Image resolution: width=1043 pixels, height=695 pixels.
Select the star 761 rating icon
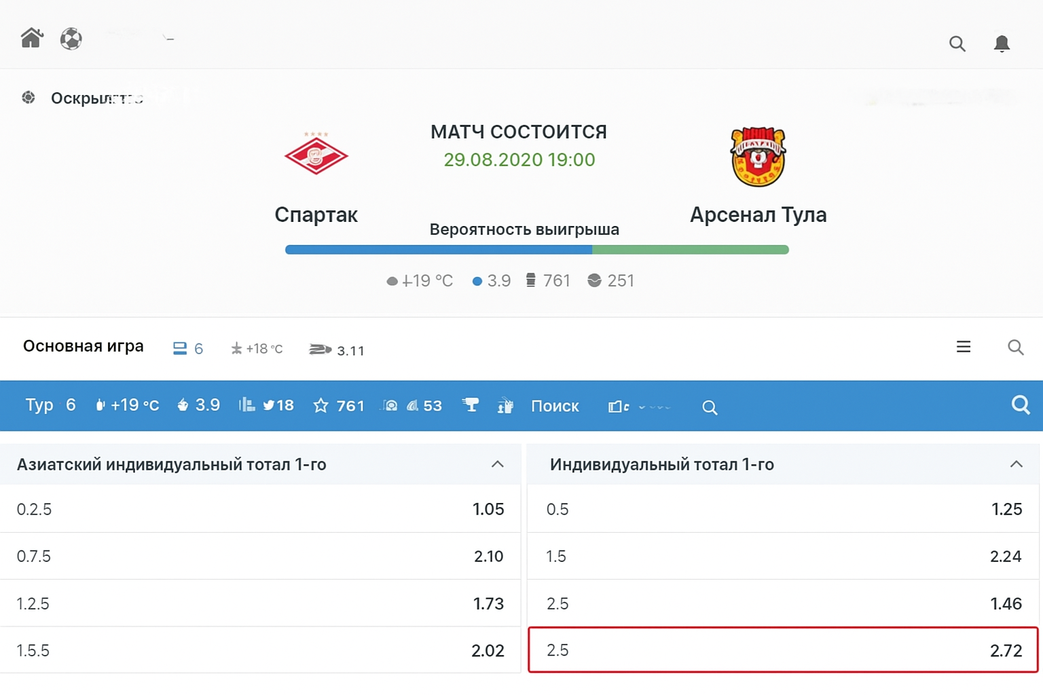(x=337, y=405)
